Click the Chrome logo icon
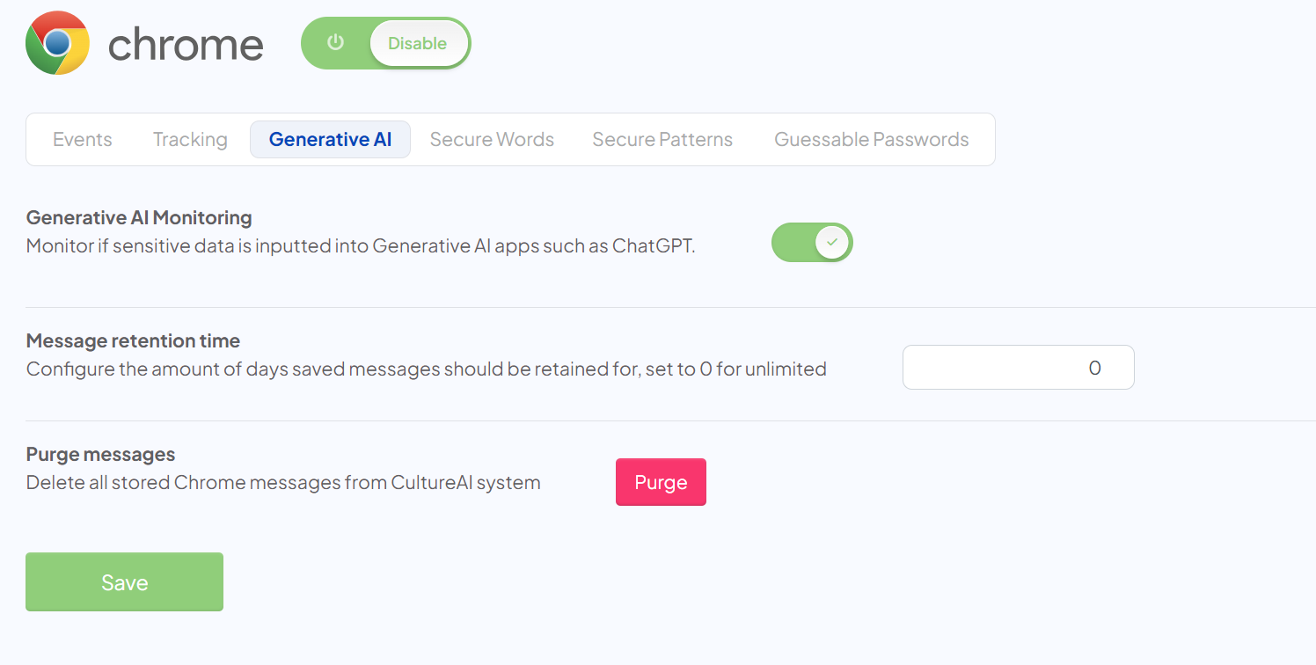 click(57, 43)
